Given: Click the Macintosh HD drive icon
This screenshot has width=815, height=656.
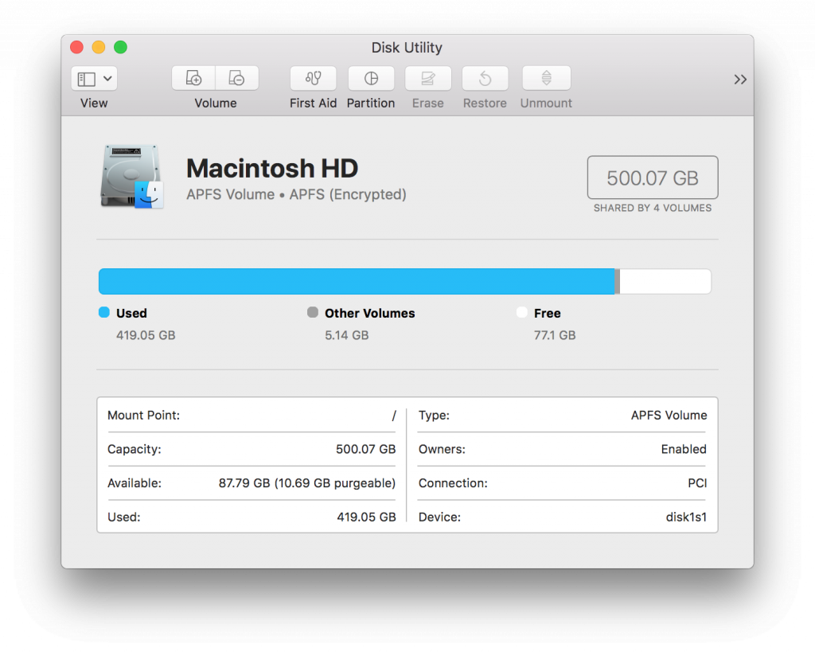Looking at the screenshot, I should point(132,176).
